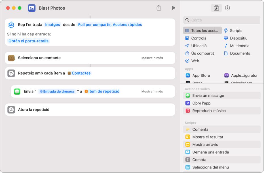Click the Blast Photos shortcut icon
264x173 pixels.
[x=32, y=8]
